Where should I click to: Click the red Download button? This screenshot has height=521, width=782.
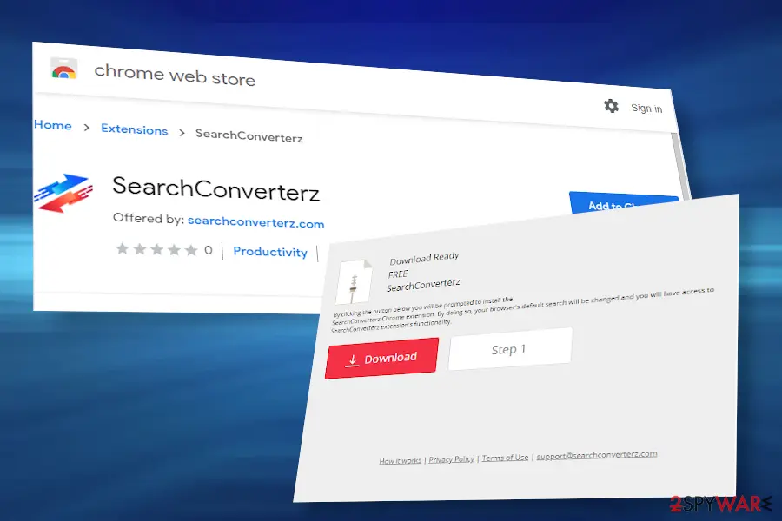(382, 358)
